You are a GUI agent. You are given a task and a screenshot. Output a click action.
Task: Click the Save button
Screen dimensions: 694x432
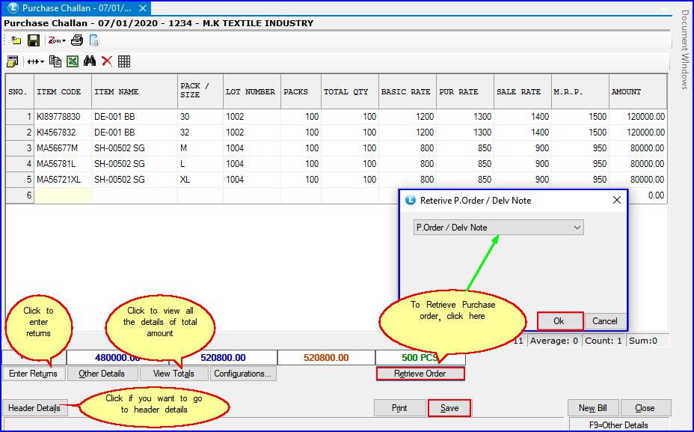(x=449, y=408)
